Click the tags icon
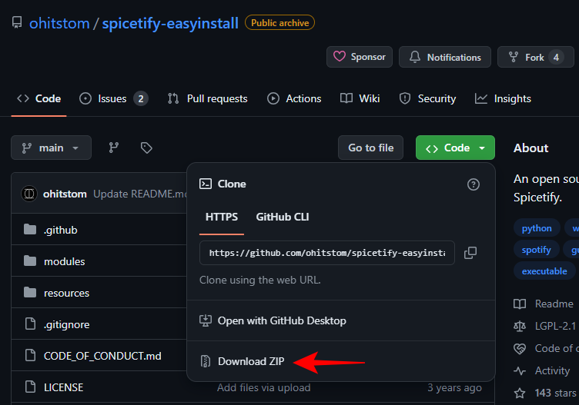This screenshot has width=579, height=405. [x=146, y=148]
